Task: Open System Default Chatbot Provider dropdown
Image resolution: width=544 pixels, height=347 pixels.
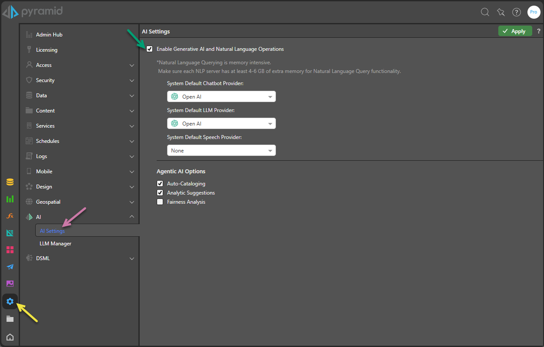Action: pos(221,97)
